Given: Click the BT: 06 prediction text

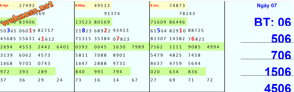Looking at the screenshot, I should (x=273, y=22).
